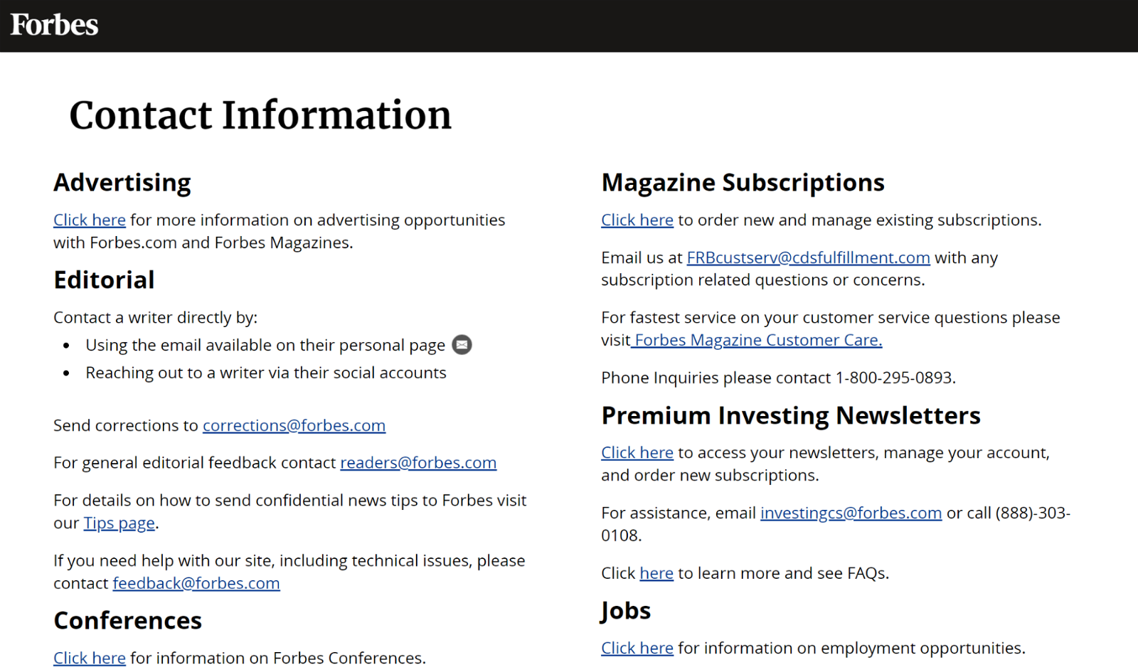The image size is (1138, 672).
Task: Open Advertising 'Click here' link
Action: (90, 220)
